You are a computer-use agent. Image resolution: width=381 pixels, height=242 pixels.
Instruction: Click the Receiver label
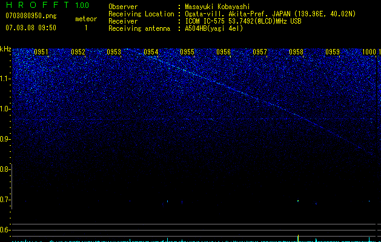click(123, 21)
